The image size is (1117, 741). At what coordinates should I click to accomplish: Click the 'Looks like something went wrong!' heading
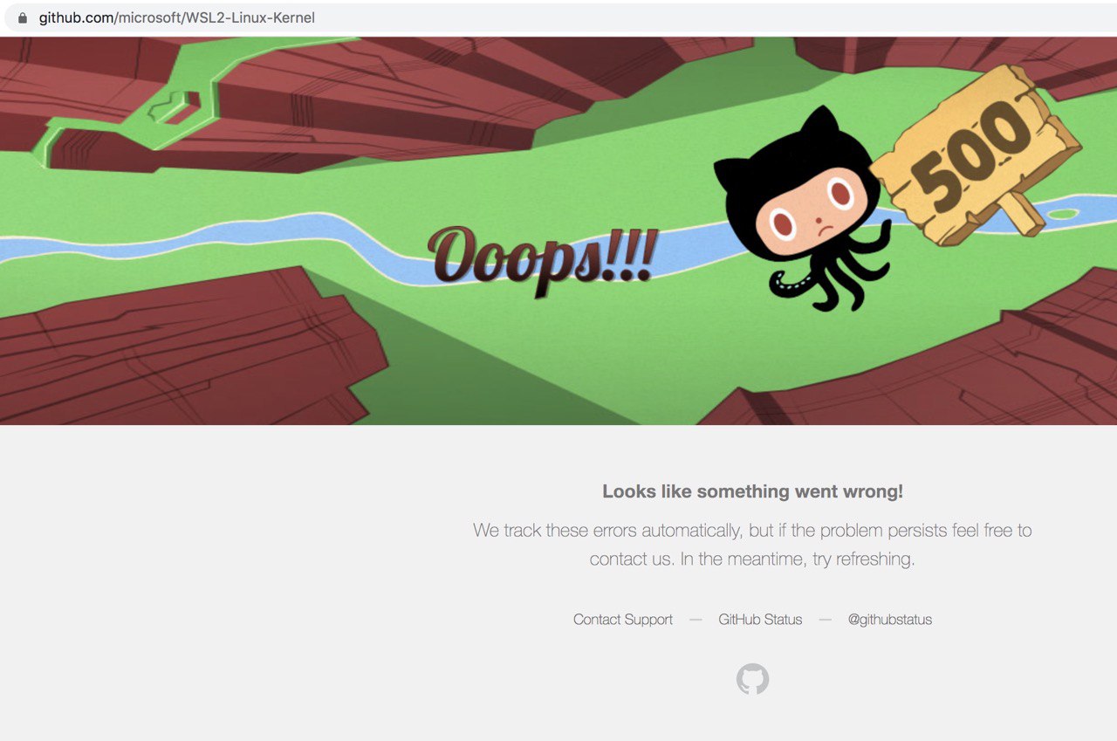coord(752,491)
